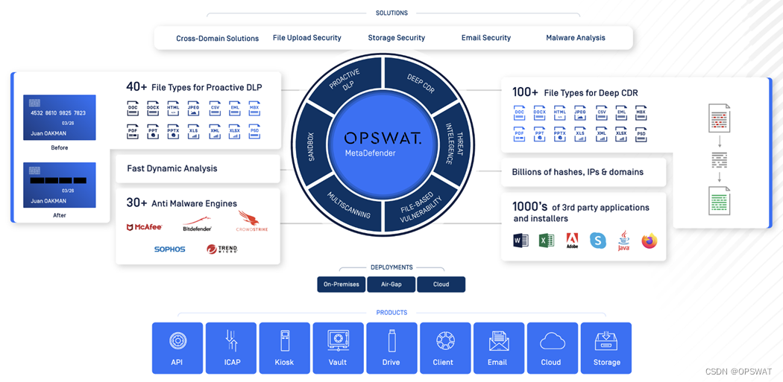The height and width of the screenshot is (382, 783).
Task: Click 100+ File Types for Deep CDR heading
Action: tap(575, 92)
